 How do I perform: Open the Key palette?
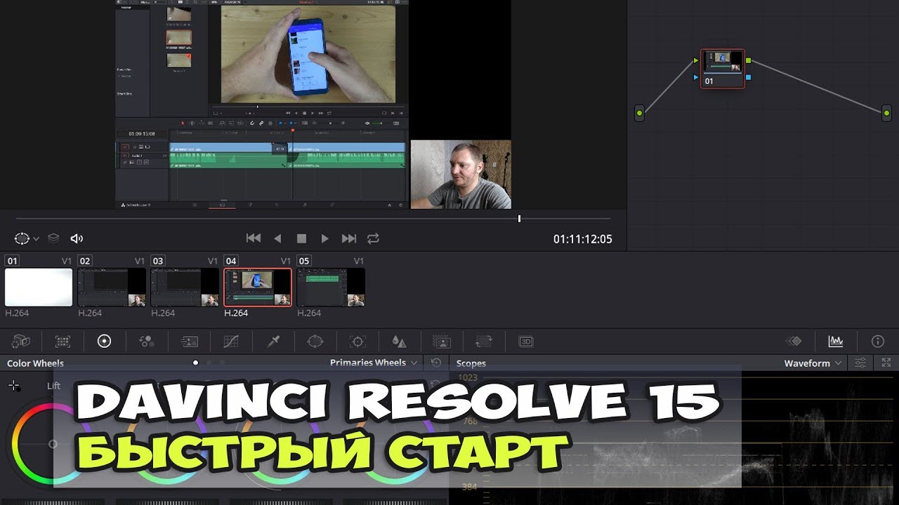point(442,342)
